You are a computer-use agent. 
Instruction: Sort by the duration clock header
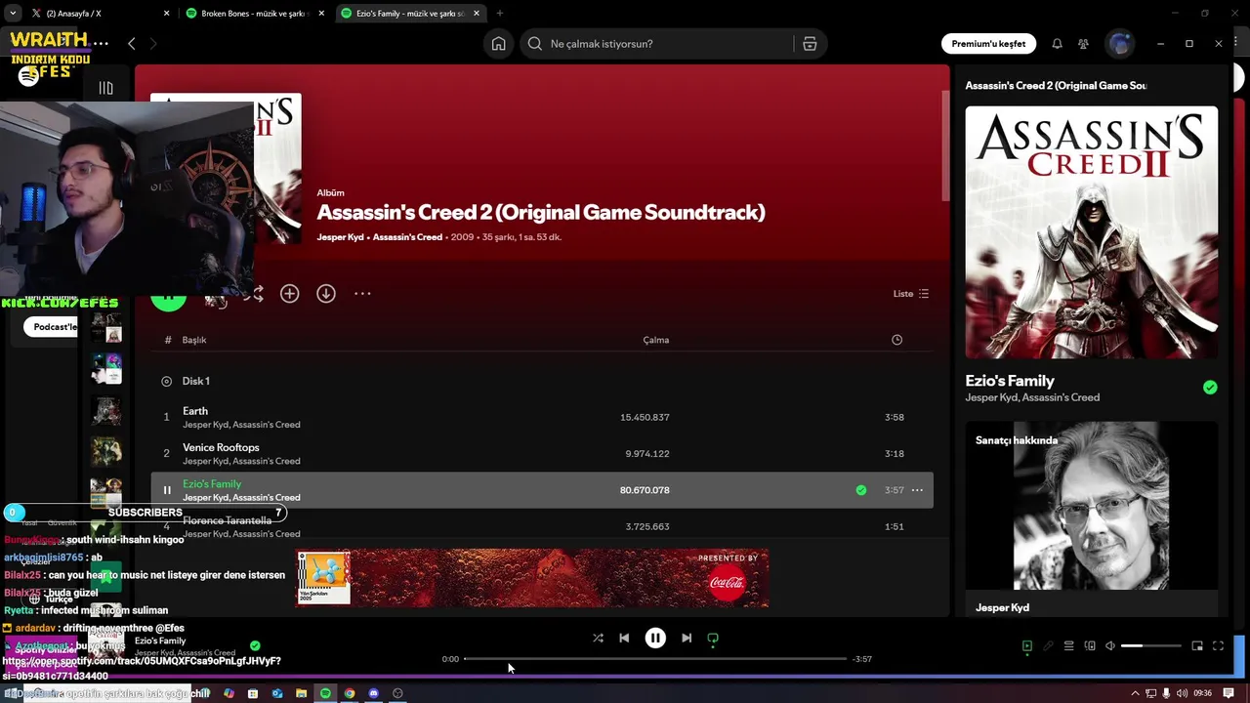coord(896,340)
